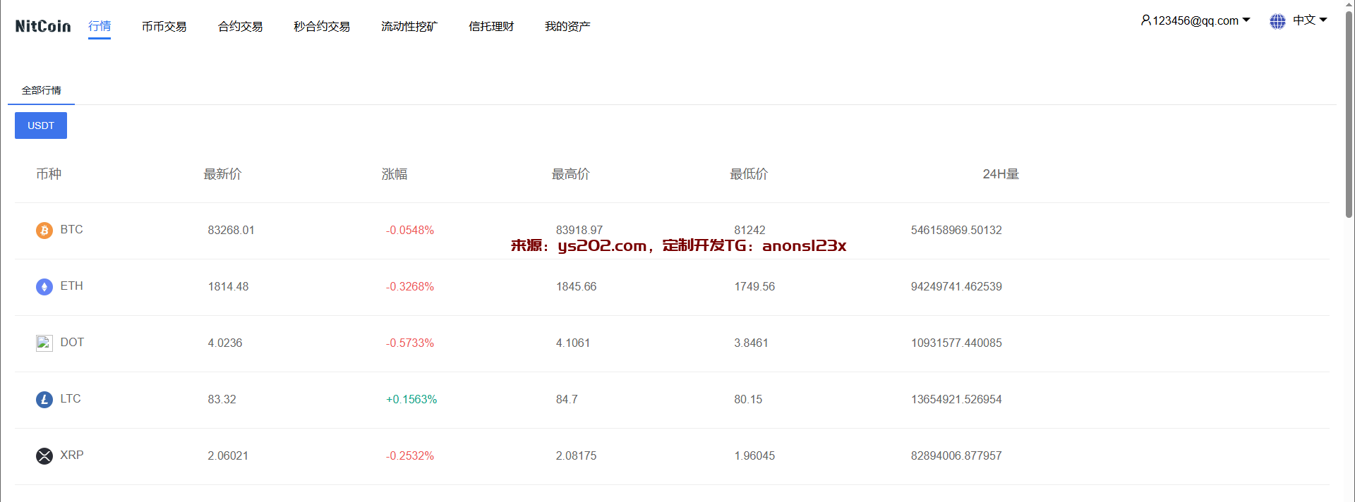This screenshot has height=502, width=1355.
Task: Open 合约交易 contract trading page
Action: 240,27
